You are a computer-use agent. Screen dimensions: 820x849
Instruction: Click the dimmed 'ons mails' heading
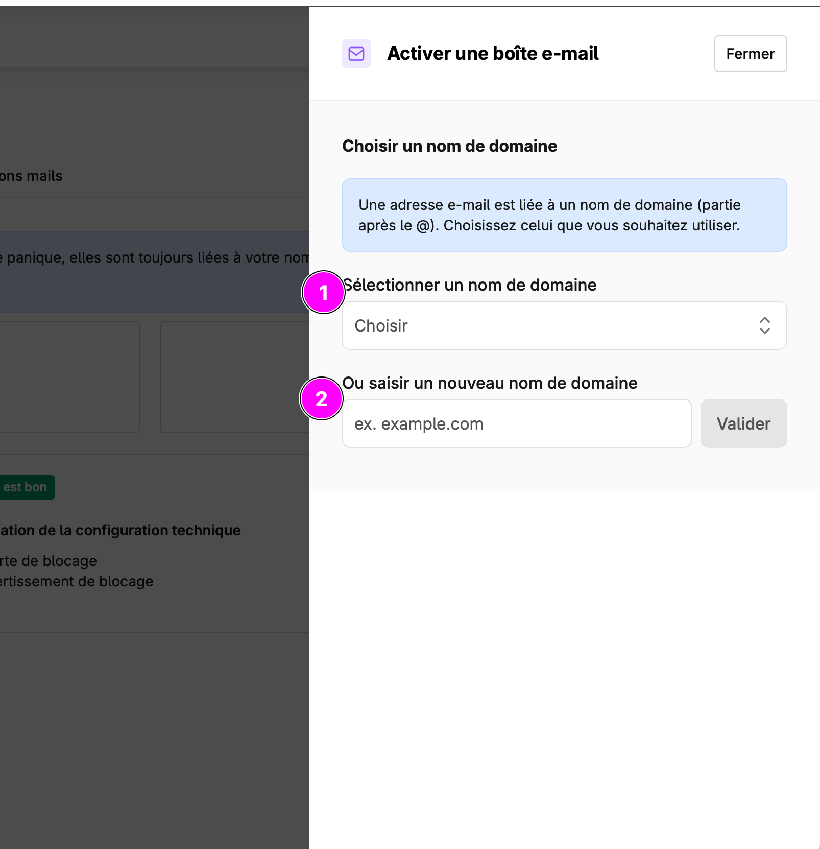[31, 176]
